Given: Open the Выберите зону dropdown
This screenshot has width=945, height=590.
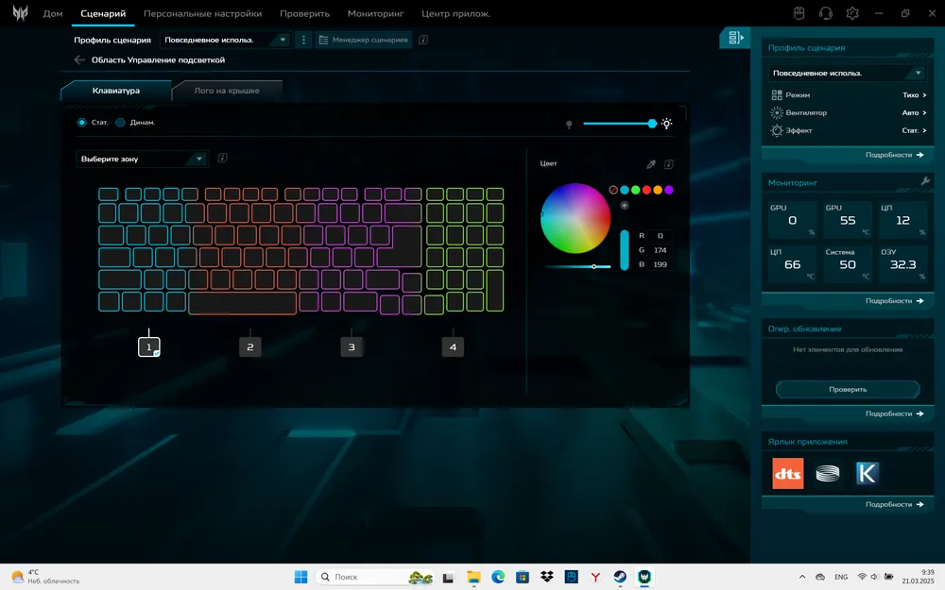Looking at the screenshot, I should point(142,159).
